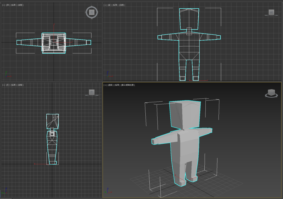Select the character's head in left viewport

pos(52,121)
